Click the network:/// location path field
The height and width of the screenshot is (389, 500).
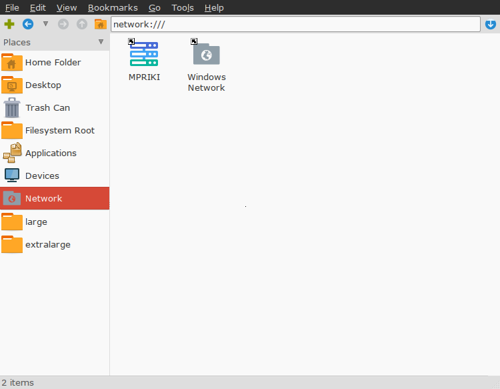click(x=295, y=24)
